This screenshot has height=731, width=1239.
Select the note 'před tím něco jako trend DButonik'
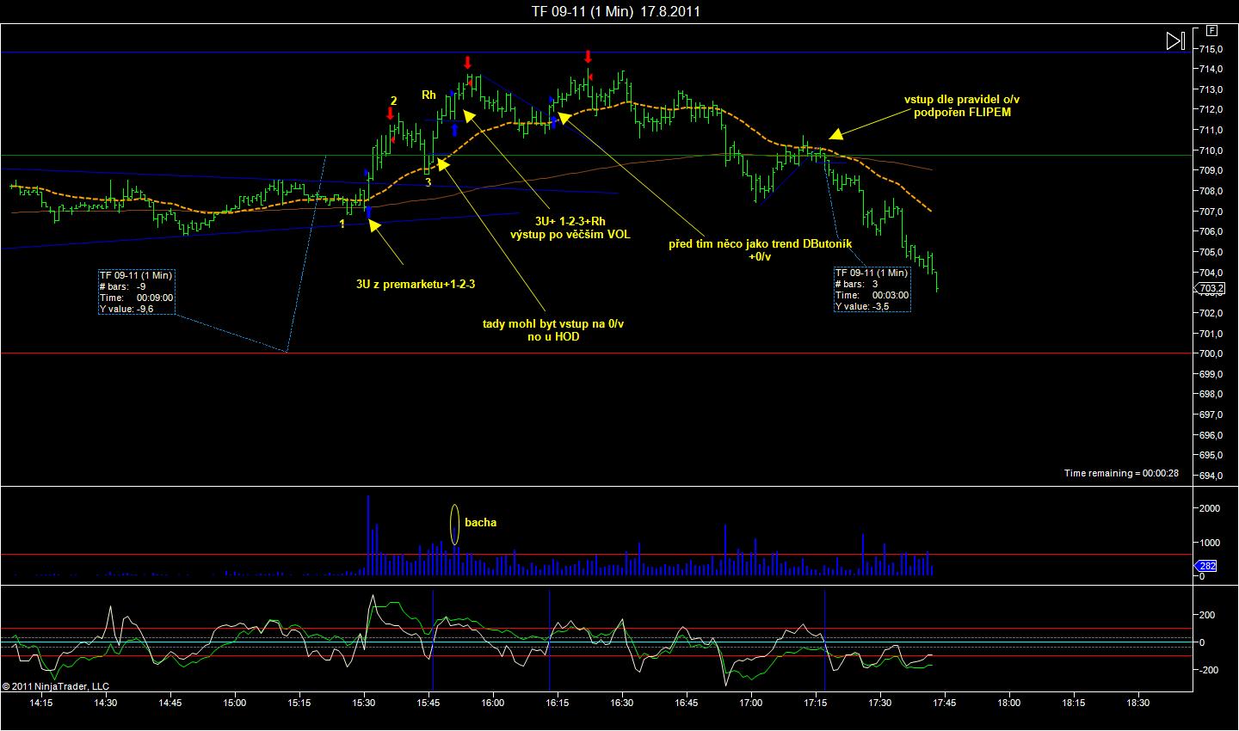[761, 243]
